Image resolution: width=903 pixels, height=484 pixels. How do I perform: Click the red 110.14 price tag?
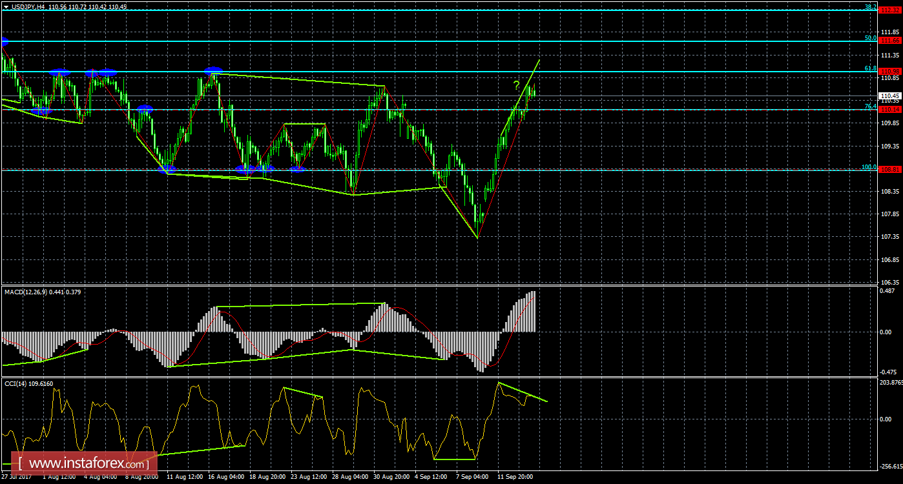pyautogui.click(x=891, y=110)
